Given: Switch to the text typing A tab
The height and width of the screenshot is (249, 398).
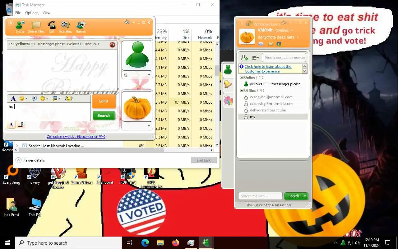Looking at the screenshot, I should click(11, 125).
